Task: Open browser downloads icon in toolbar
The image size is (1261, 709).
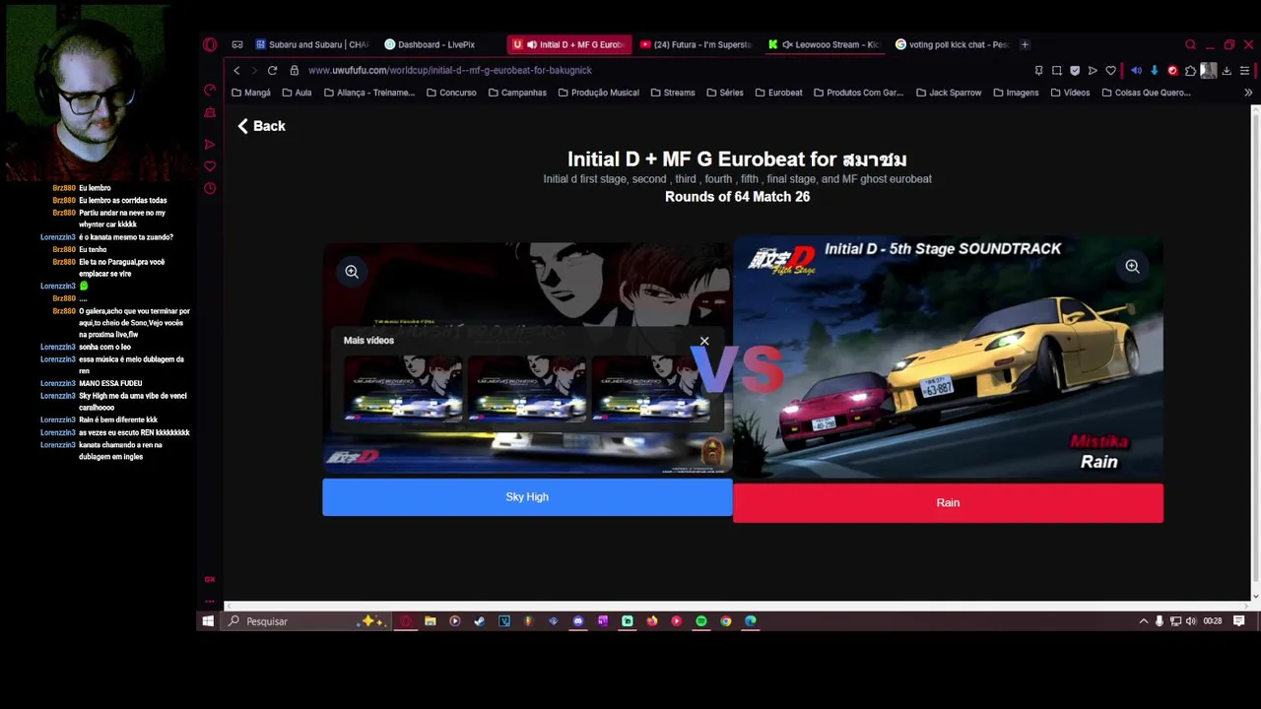Action: pyautogui.click(x=1227, y=70)
